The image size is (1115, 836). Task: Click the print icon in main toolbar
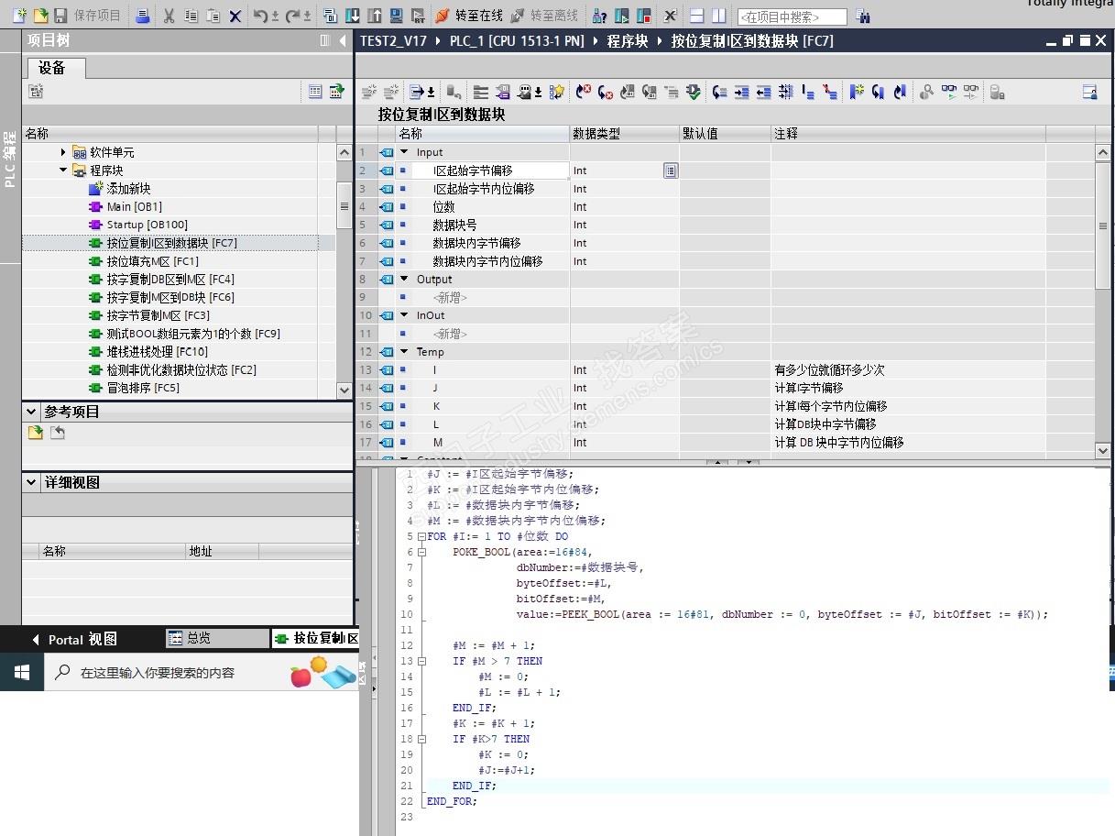click(142, 16)
